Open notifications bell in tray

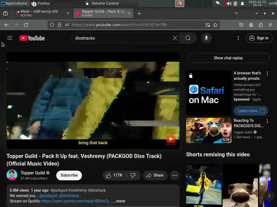242,4
